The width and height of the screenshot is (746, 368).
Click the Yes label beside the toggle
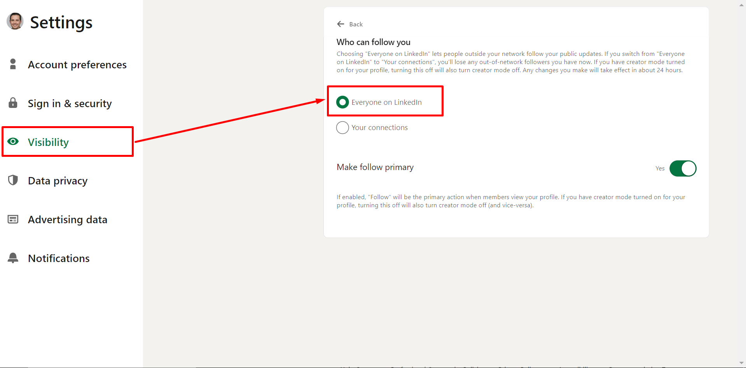tap(660, 168)
